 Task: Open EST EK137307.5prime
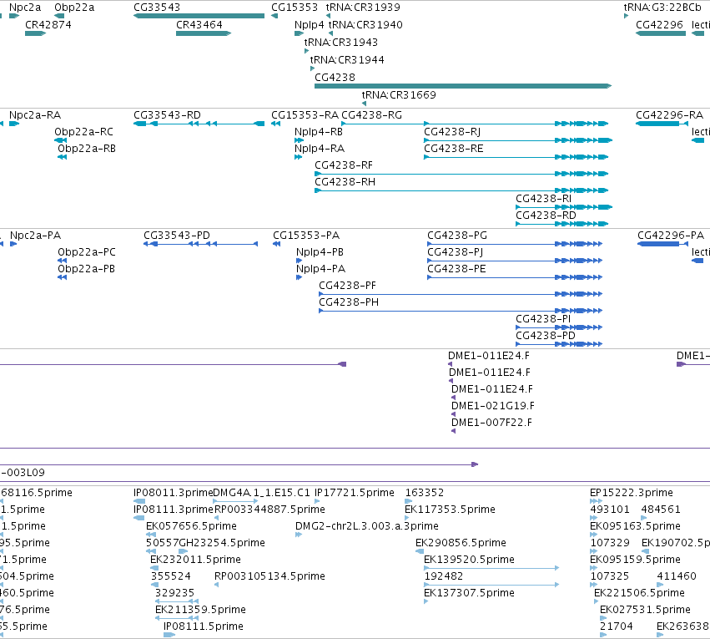pos(426,601)
